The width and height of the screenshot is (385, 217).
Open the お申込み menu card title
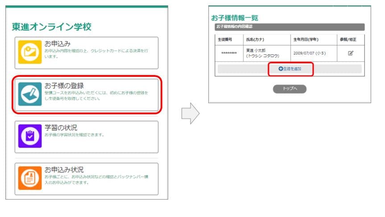pyautogui.click(x=58, y=44)
